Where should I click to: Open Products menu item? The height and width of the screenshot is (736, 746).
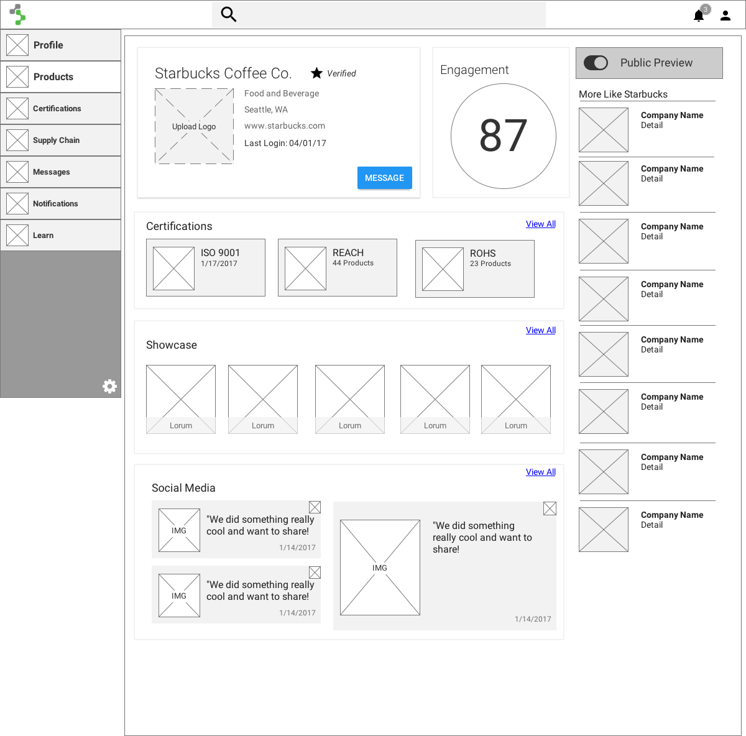click(61, 76)
